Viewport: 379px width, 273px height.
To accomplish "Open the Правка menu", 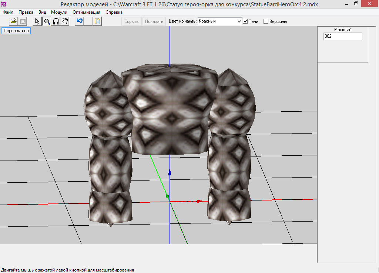I will 26,12.
